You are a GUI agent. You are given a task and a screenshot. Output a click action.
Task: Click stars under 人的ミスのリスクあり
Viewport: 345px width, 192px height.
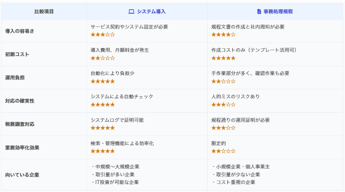pyautogui.click(x=223, y=105)
